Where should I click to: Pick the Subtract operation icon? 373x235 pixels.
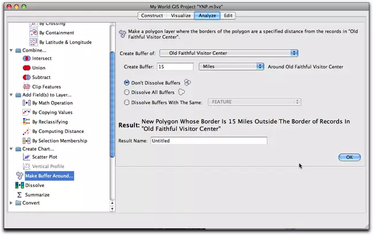[26, 77]
